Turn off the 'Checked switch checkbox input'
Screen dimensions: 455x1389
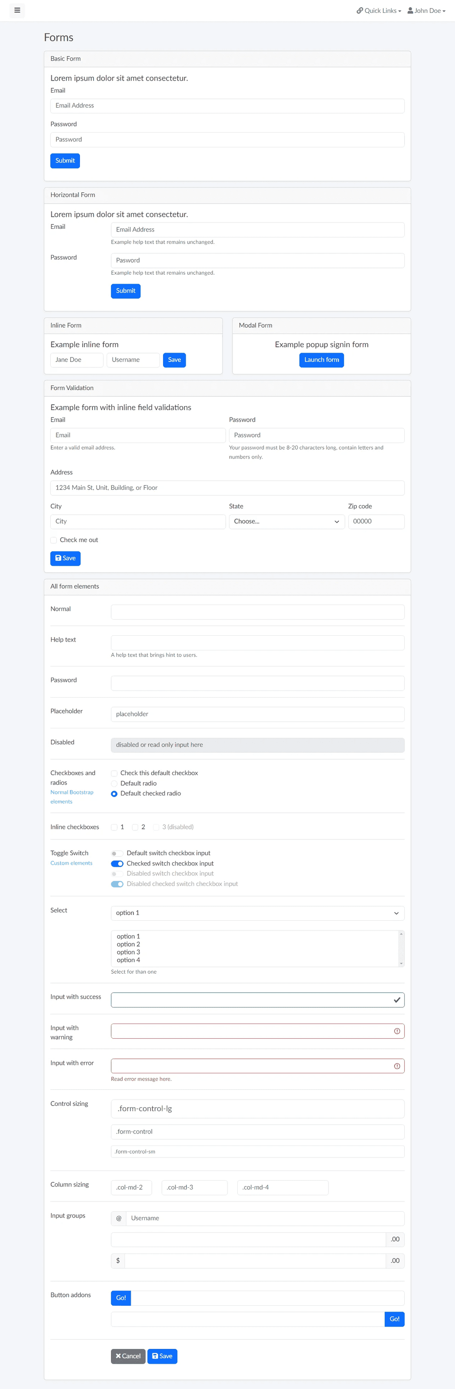point(117,863)
